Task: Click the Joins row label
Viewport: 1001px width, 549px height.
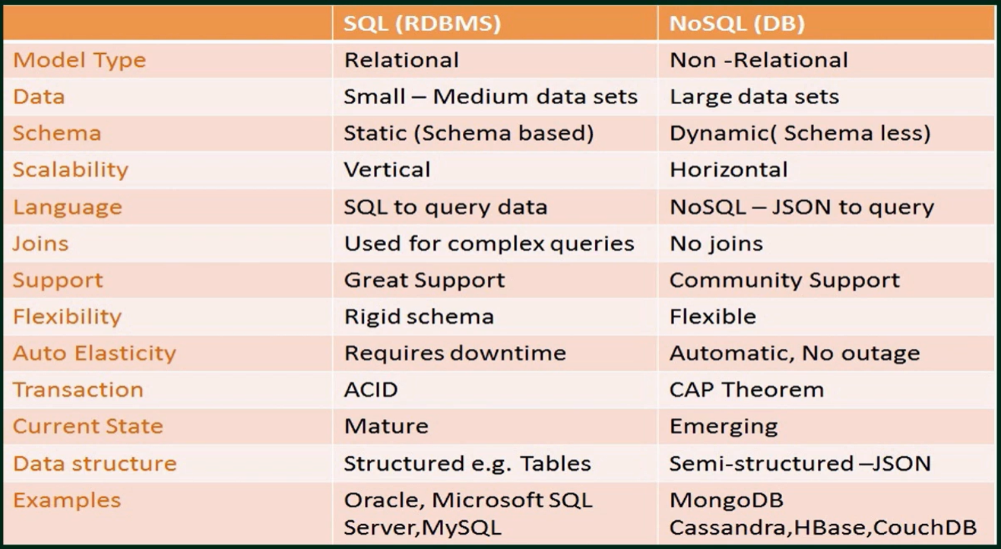Action: (x=40, y=243)
